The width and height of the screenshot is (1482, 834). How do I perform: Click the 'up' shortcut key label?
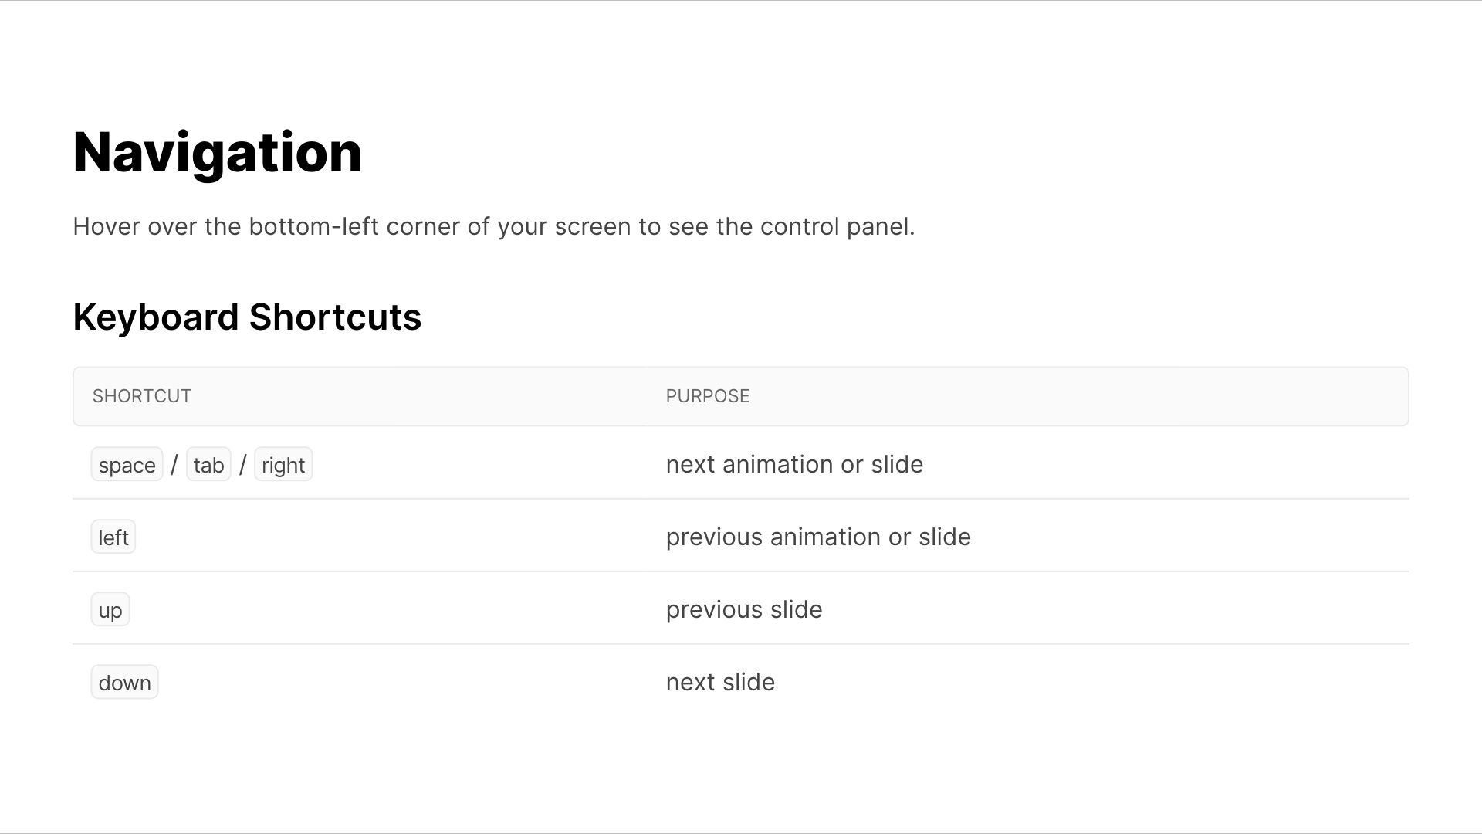(110, 609)
